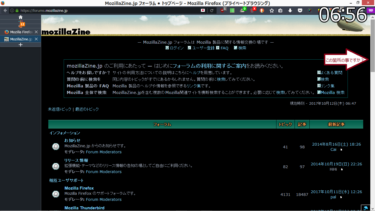Click the インフォメーション category heading
This screenshot has width=375, height=211.
(65, 133)
